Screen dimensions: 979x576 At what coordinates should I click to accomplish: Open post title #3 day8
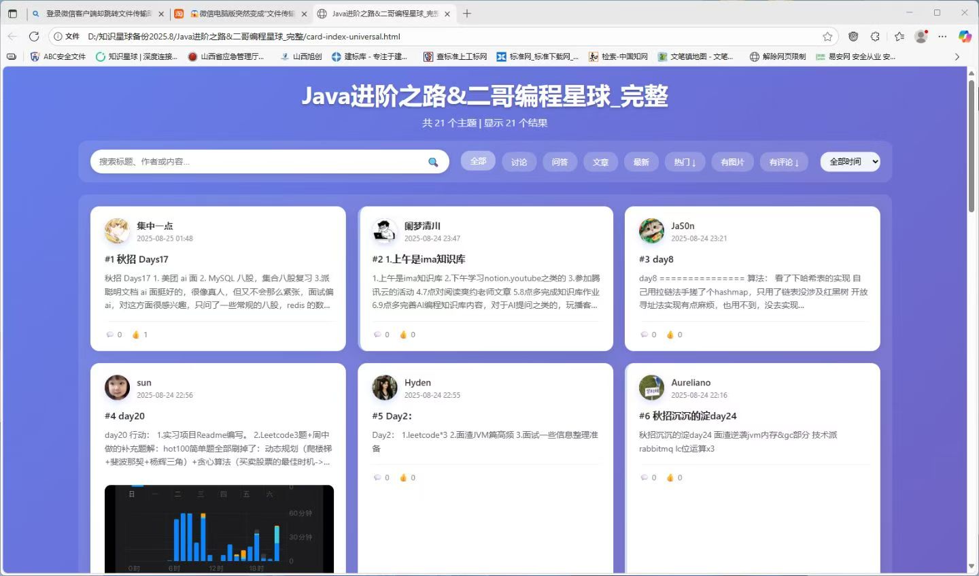[x=656, y=259]
